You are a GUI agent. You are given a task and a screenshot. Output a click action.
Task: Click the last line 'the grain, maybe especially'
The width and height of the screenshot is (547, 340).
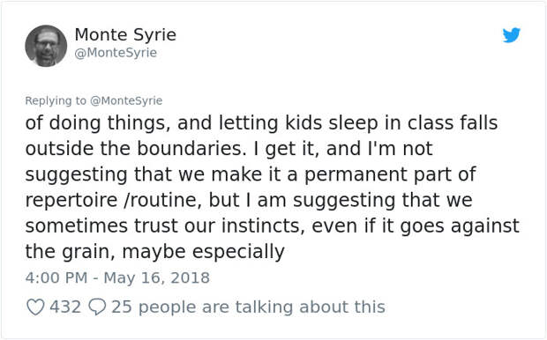pyautogui.click(x=155, y=252)
